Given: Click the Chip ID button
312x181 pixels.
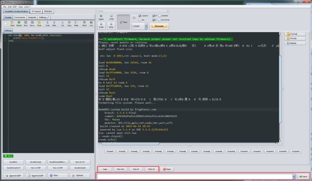Looking at the screenshot, I should [x=136, y=170].
